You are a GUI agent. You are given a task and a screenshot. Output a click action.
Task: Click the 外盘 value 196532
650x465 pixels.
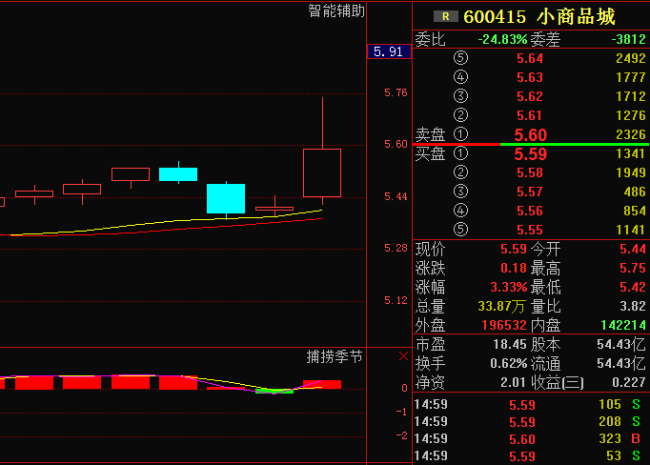pos(504,325)
